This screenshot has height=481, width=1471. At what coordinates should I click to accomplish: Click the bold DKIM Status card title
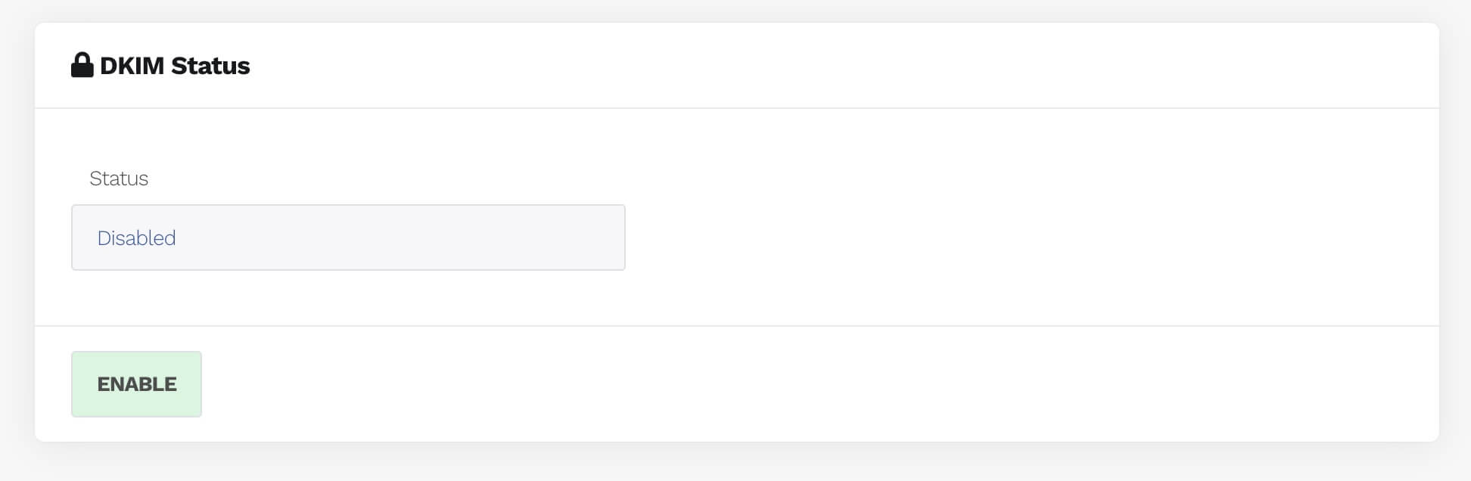[175, 66]
